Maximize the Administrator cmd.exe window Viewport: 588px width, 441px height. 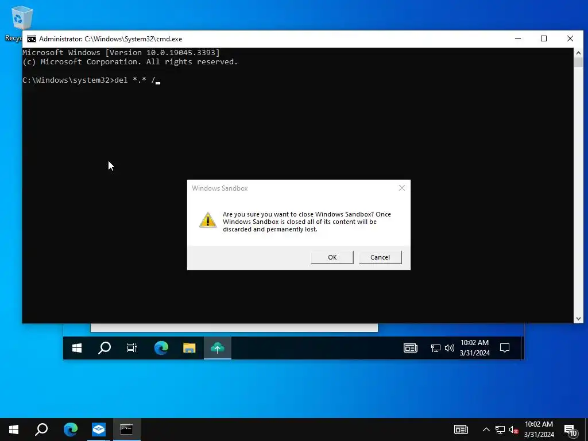click(544, 38)
